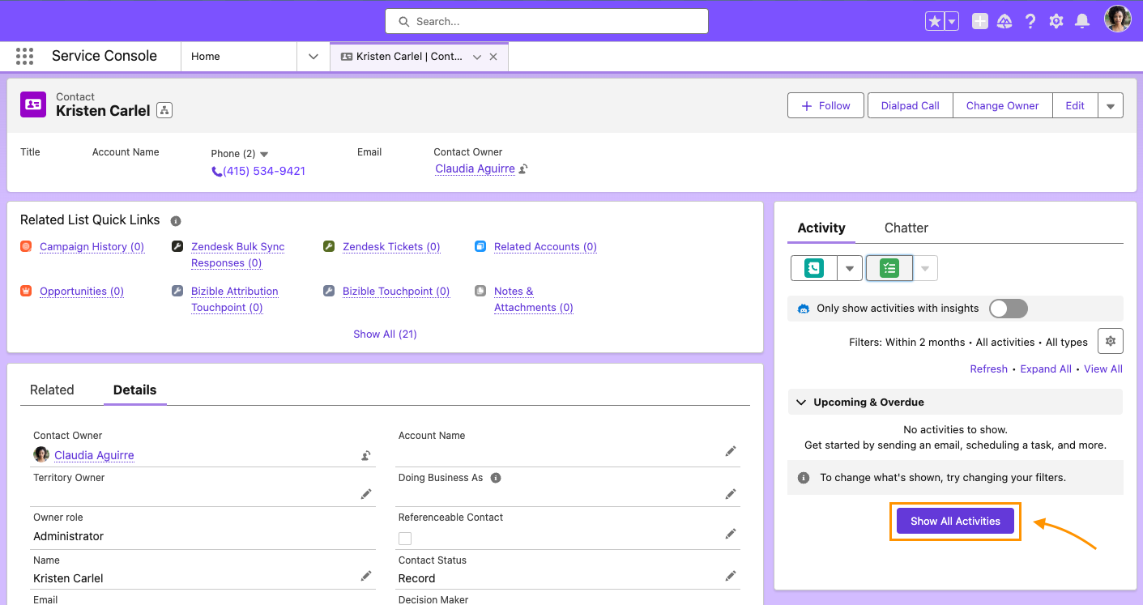Viewport: 1143px width, 605px height.
Task: Edit Referenceable Contact pencil icon
Action: click(x=731, y=533)
